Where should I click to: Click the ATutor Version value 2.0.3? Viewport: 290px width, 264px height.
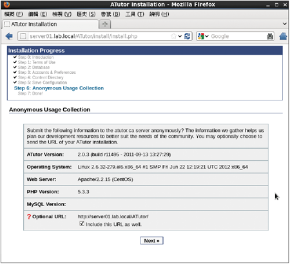pyautogui.click(x=124, y=155)
